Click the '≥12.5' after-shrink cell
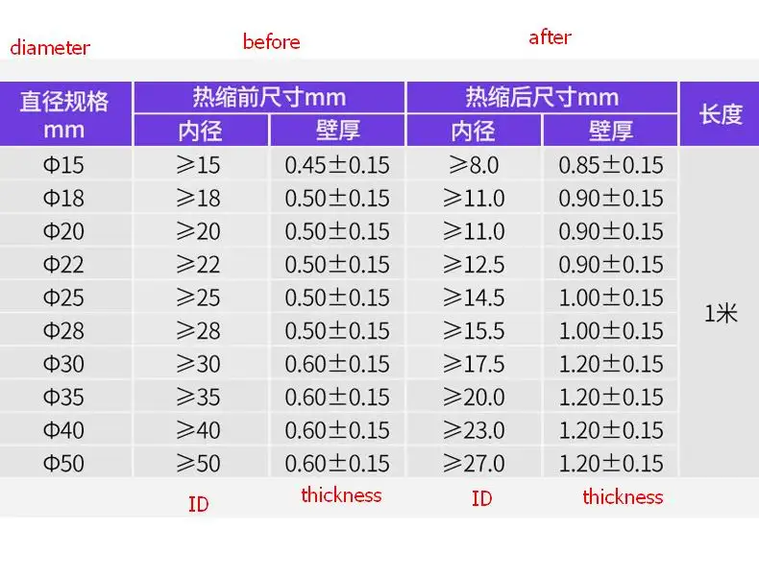This screenshot has width=759, height=576. pyautogui.click(x=474, y=264)
